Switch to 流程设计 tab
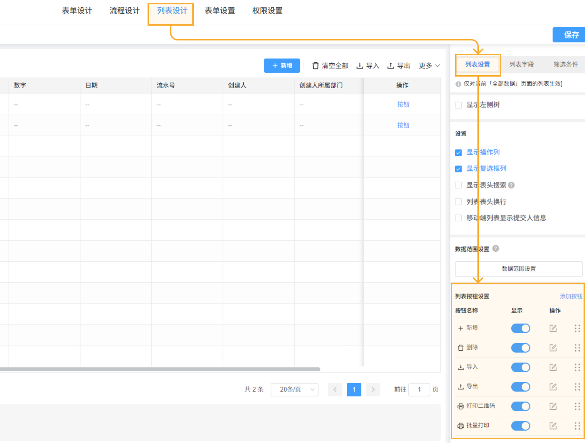This screenshot has height=443, width=585. point(125,10)
